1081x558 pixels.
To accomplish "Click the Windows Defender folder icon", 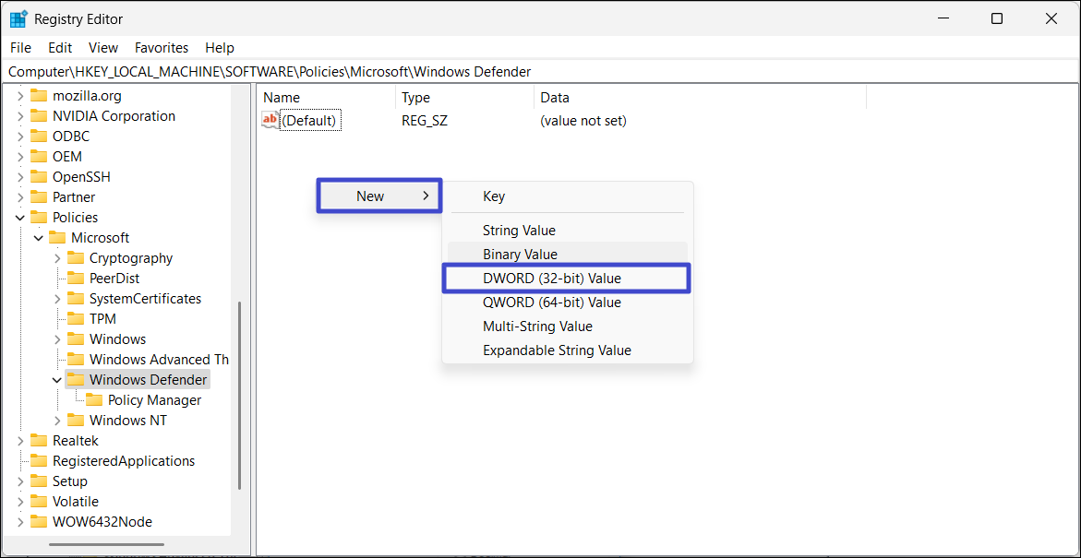I will pos(76,380).
